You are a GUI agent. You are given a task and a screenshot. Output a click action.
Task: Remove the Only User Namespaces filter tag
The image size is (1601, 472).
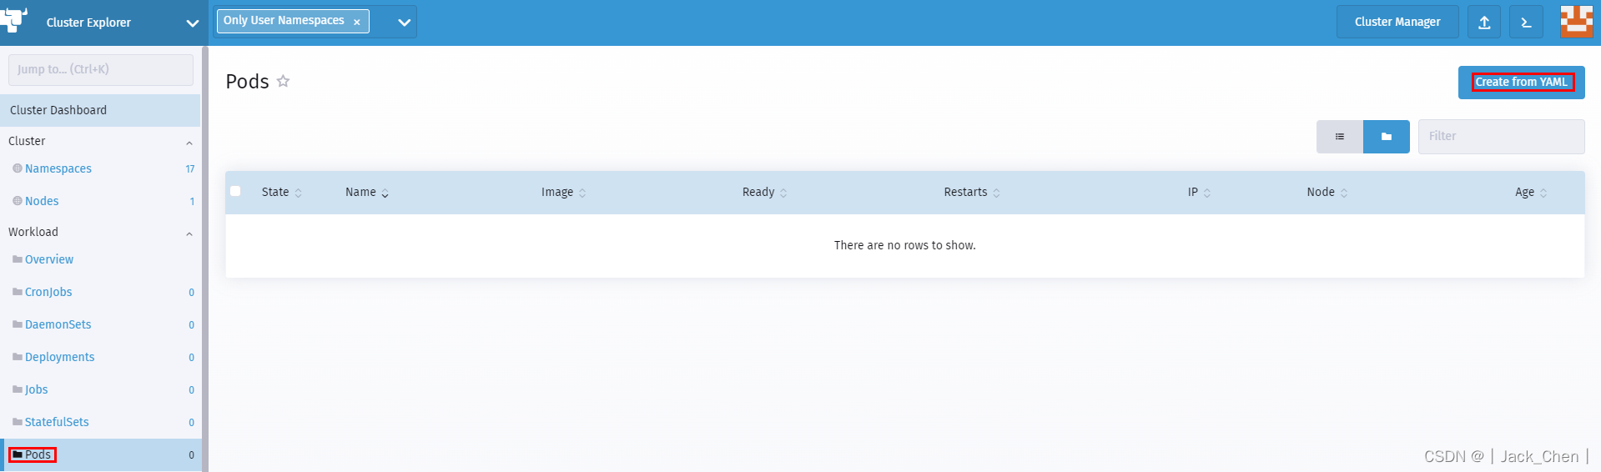click(357, 23)
